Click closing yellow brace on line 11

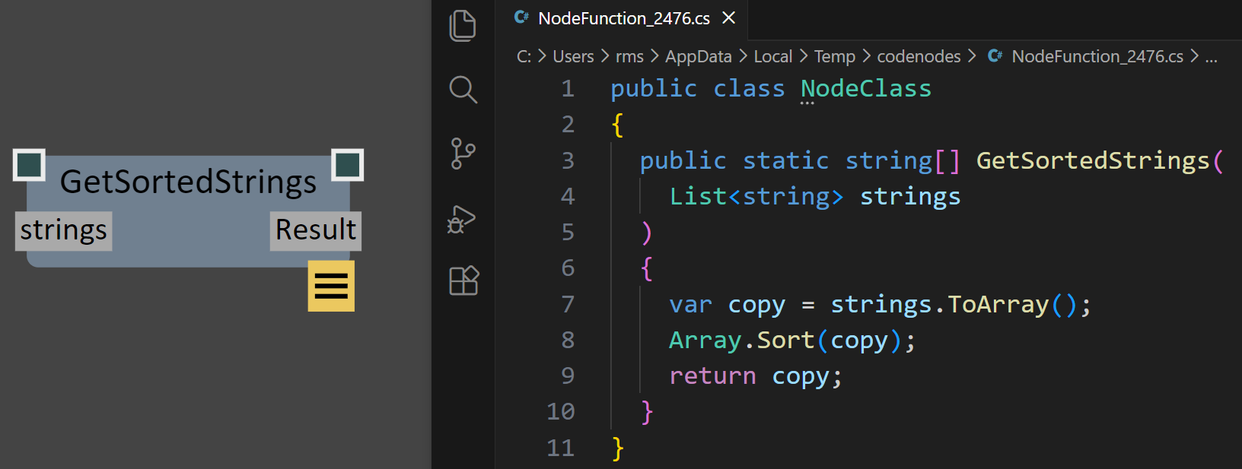coord(618,448)
